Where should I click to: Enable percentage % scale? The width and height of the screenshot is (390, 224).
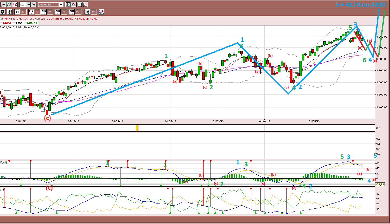click(x=34, y=4)
